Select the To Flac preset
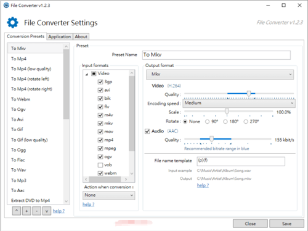This screenshot has width=308, height=231. (35, 160)
